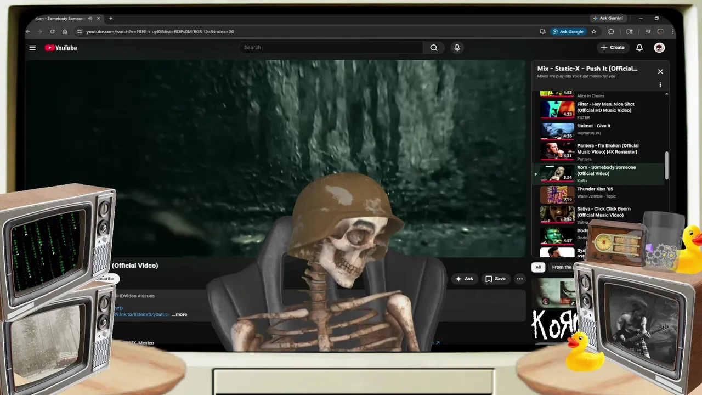Reload the YouTube page
Viewport: 702px width, 395px height.
[52, 32]
